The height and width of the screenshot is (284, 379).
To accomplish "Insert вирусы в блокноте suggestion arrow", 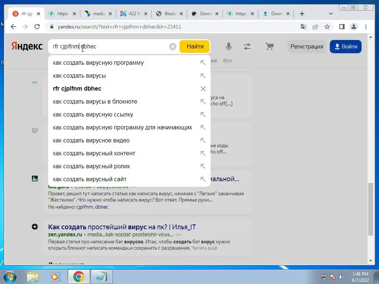I will click(x=203, y=101).
